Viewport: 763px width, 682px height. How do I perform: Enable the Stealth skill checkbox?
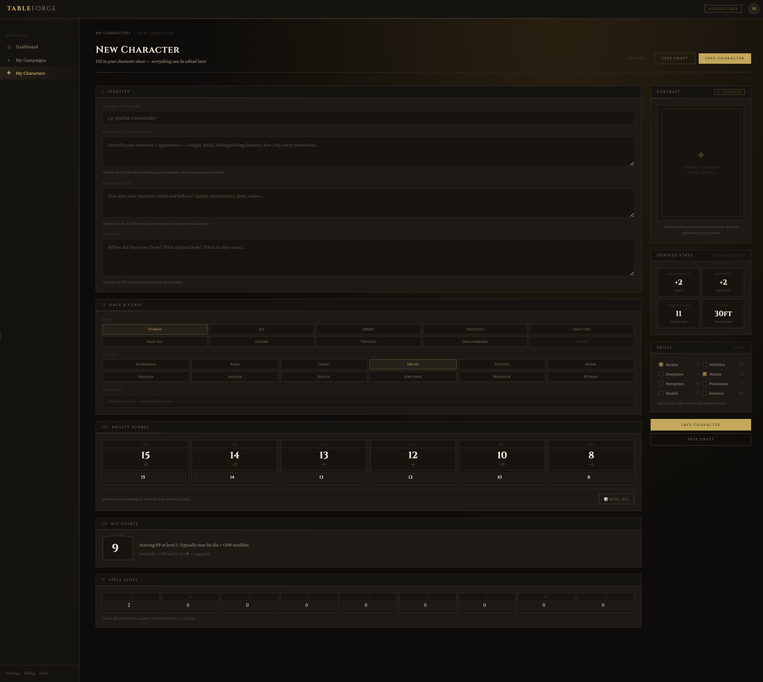tap(661, 393)
